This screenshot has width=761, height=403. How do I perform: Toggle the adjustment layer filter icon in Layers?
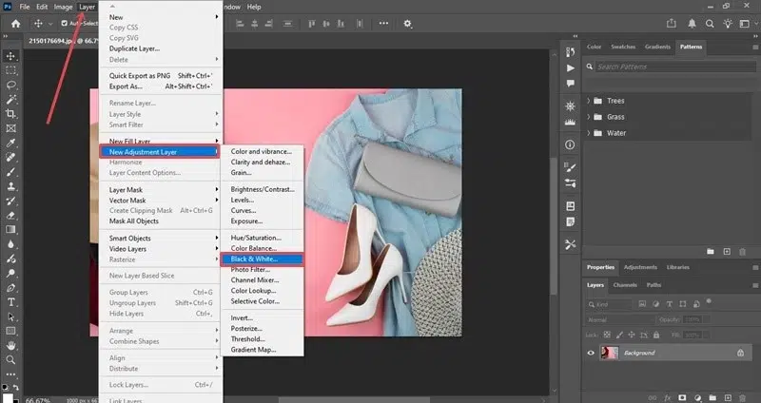click(x=656, y=304)
